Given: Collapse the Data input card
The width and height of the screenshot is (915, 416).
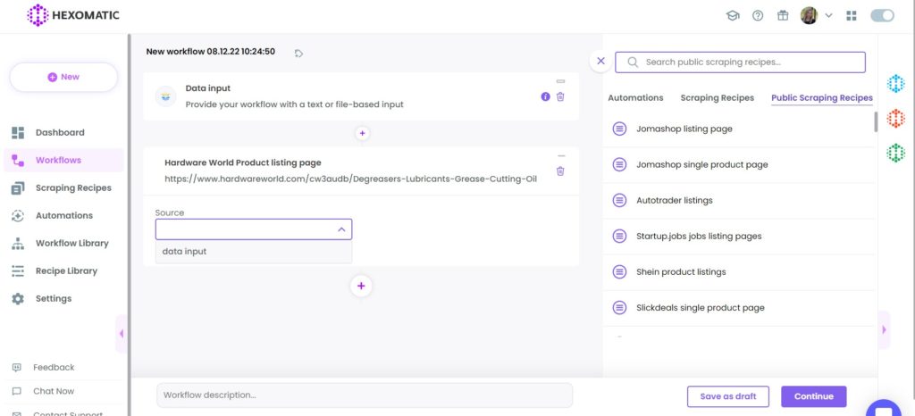Looking at the screenshot, I should click(561, 81).
